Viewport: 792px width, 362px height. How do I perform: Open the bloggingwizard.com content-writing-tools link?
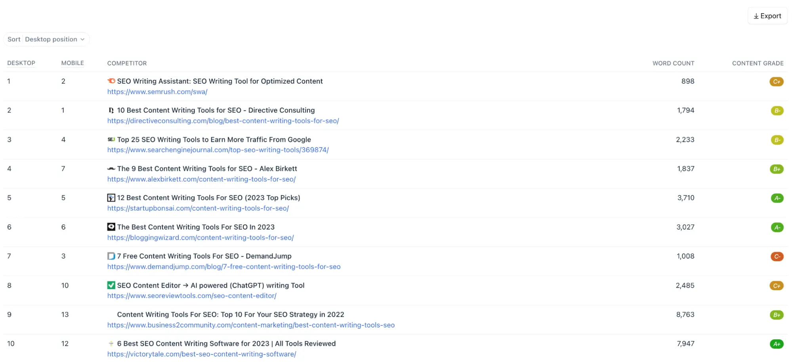pos(200,238)
